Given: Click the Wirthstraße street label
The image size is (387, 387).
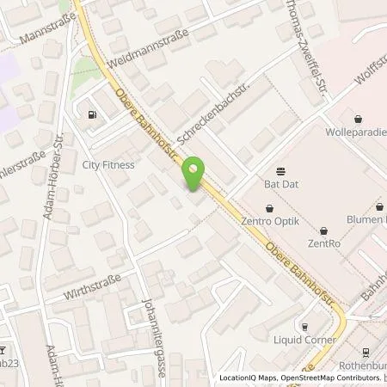Looking at the screenshot, I should [x=92, y=286].
